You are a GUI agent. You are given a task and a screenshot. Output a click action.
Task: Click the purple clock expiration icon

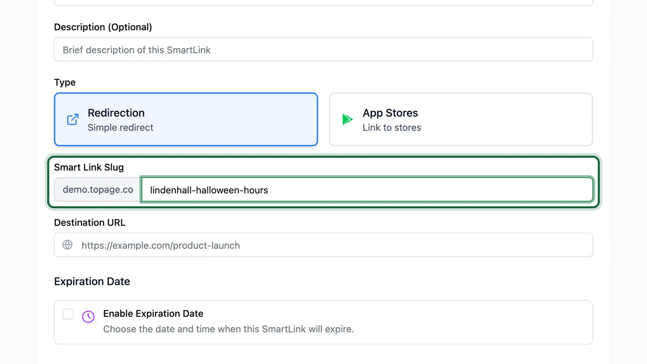(88, 316)
